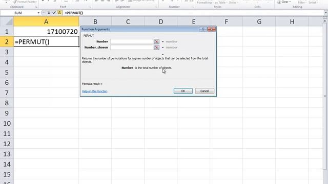This screenshot has height=184, width=328.
Task: Select cell A2 containing =PERMUT()
Action: [46, 42]
